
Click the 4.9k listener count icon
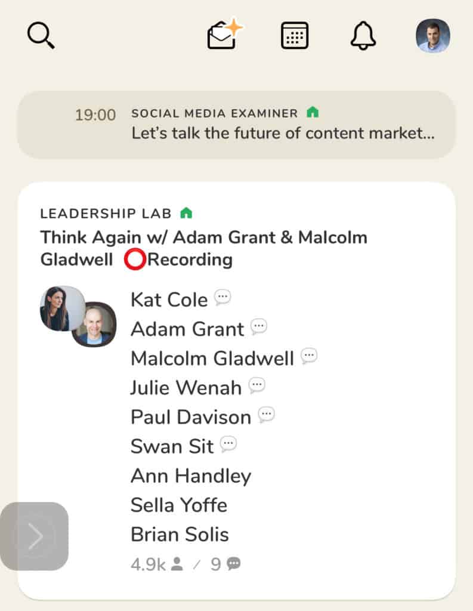tap(177, 564)
